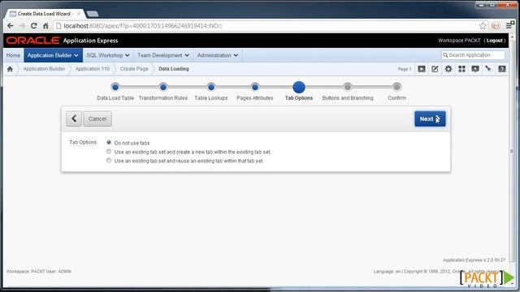Go to Application Builder breadcrumb

[x=44, y=69]
